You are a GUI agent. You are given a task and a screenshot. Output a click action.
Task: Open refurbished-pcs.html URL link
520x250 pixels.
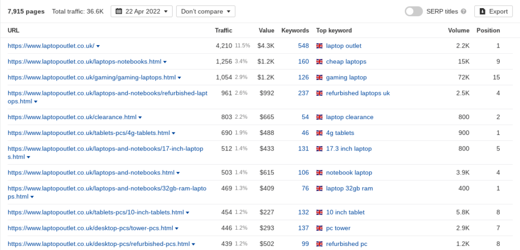tap(99, 244)
